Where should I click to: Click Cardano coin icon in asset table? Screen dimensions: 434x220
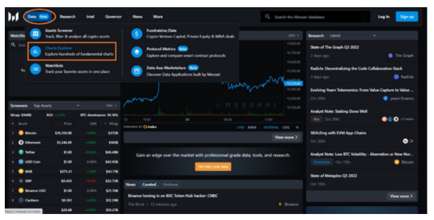(x=20, y=200)
